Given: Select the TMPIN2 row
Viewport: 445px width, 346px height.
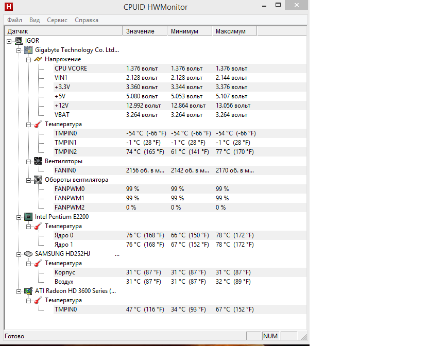Looking at the screenshot, I should 180,152.
